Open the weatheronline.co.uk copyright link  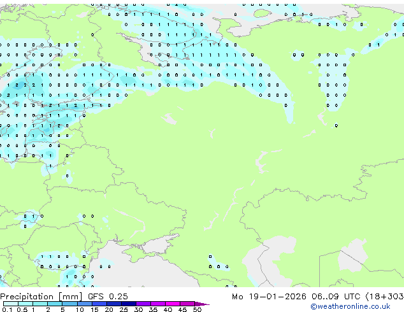point(350,306)
